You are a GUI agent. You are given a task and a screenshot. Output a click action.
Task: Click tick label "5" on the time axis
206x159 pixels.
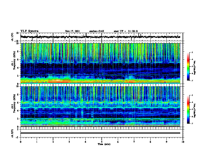click(x=102, y=142)
